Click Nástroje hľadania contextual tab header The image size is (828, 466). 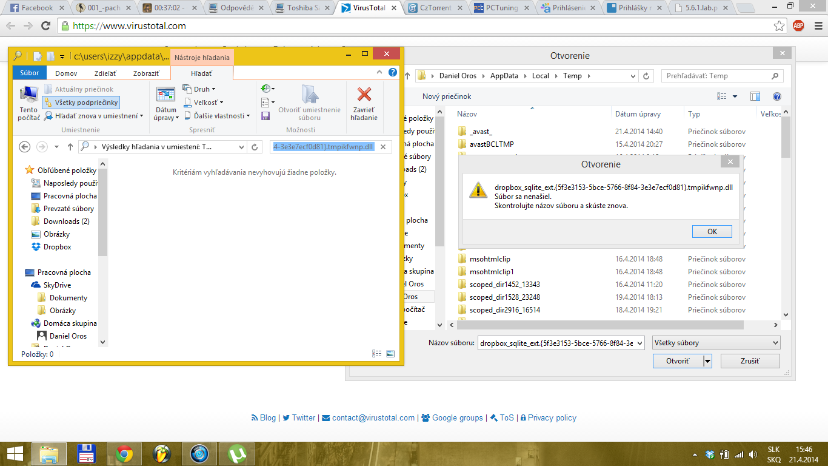[x=202, y=58]
